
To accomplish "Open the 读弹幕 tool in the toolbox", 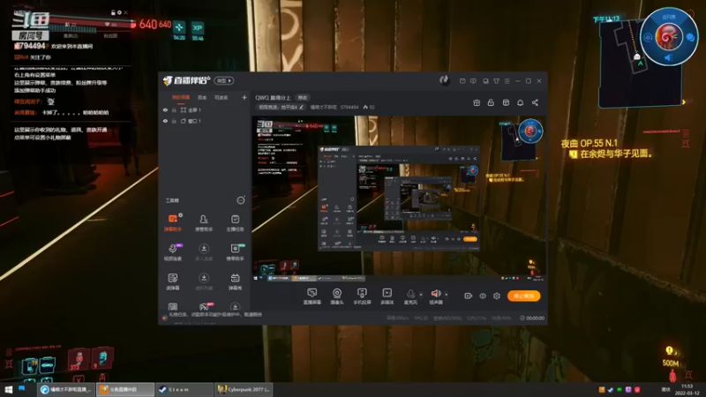I will click(x=172, y=281).
